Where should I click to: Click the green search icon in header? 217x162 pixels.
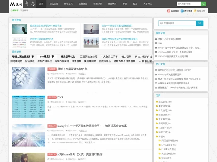click(203, 4)
